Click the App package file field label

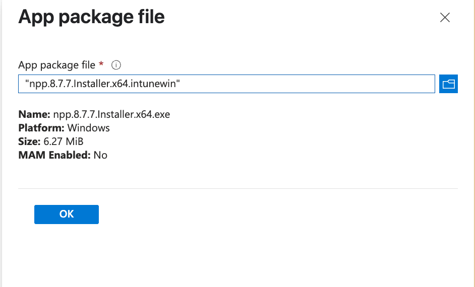56,65
